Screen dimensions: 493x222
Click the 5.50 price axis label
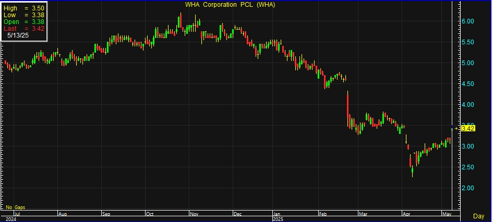point(468,42)
